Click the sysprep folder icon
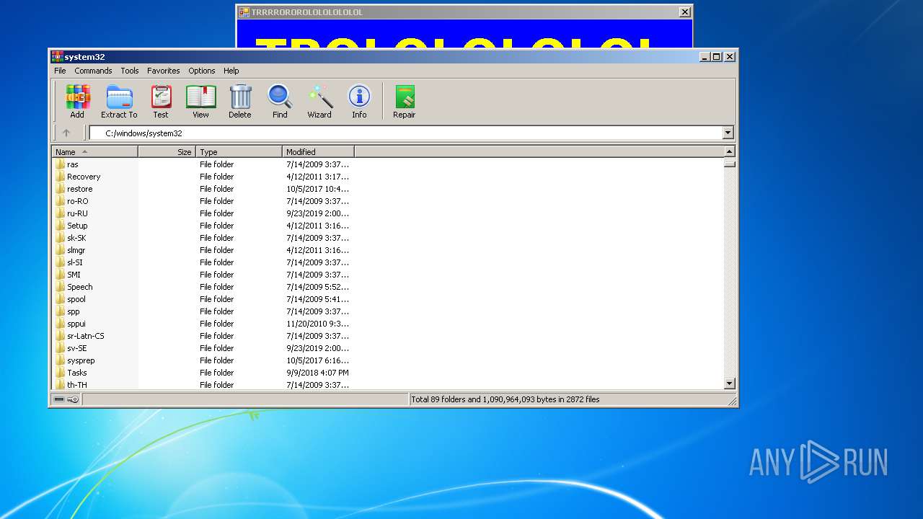Screen dimensions: 923x519 61,360
